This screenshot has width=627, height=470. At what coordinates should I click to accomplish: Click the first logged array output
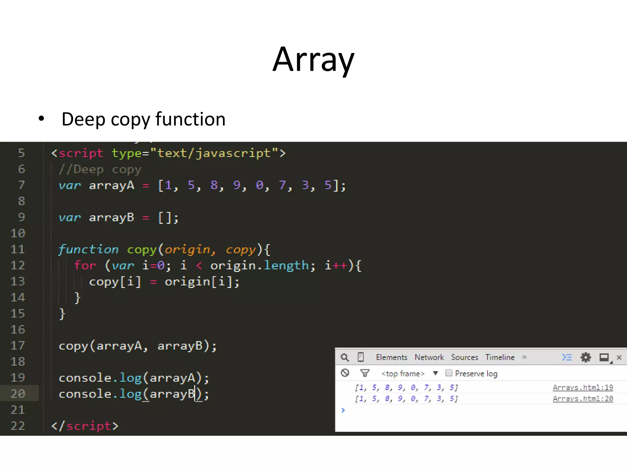tap(406, 388)
